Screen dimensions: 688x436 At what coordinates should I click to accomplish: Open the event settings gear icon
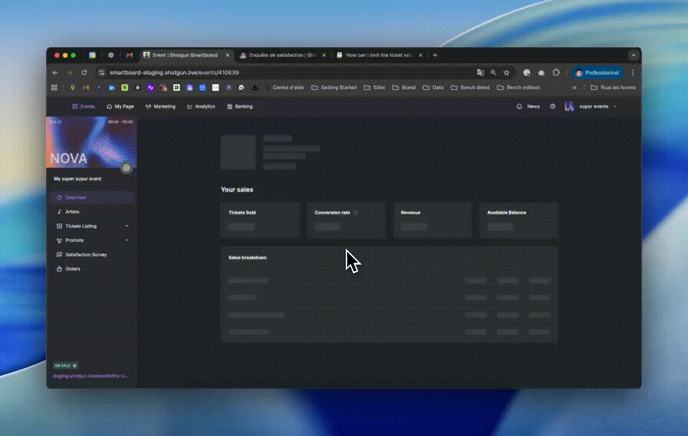coord(127,168)
